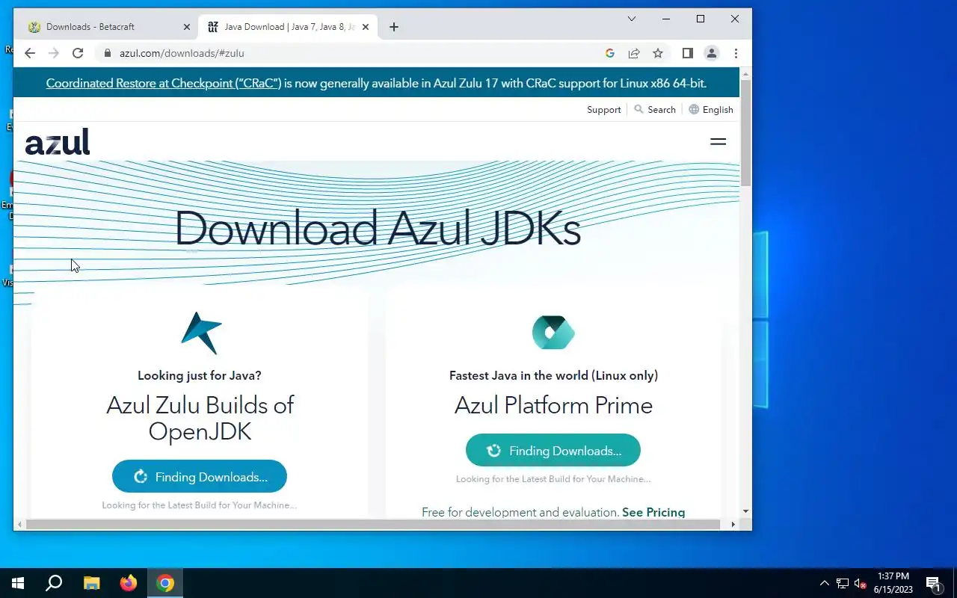Open File Explorer from the taskbar
Viewport: 957px width, 598px height.
[x=91, y=583]
